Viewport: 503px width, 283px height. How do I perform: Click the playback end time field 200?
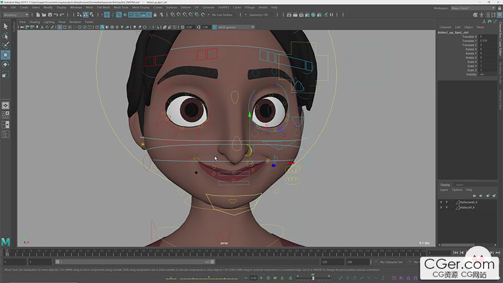tap(357, 262)
